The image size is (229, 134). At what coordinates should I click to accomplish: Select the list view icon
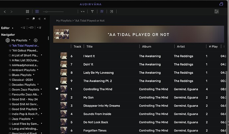[37, 12]
